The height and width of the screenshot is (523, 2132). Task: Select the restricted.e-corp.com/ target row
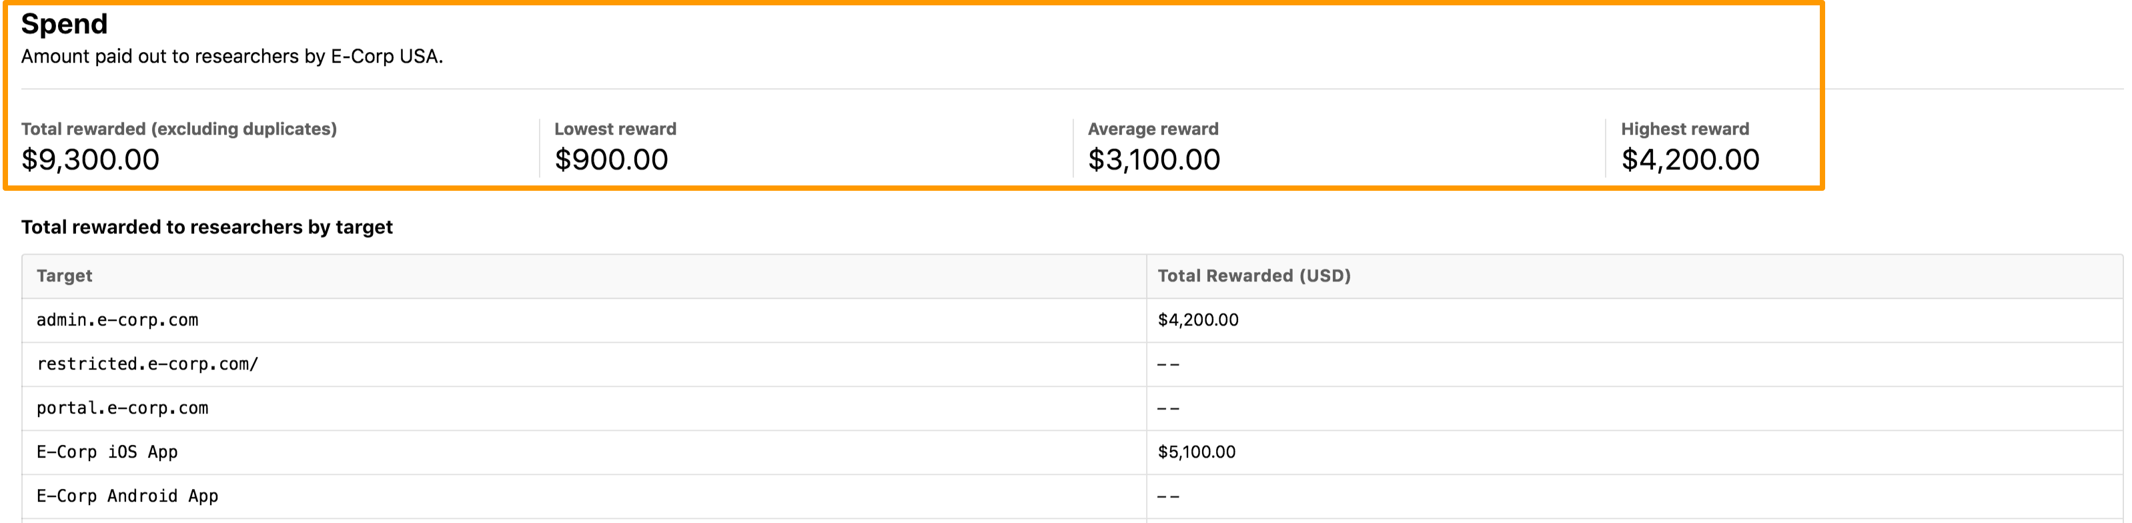click(x=1072, y=364)
